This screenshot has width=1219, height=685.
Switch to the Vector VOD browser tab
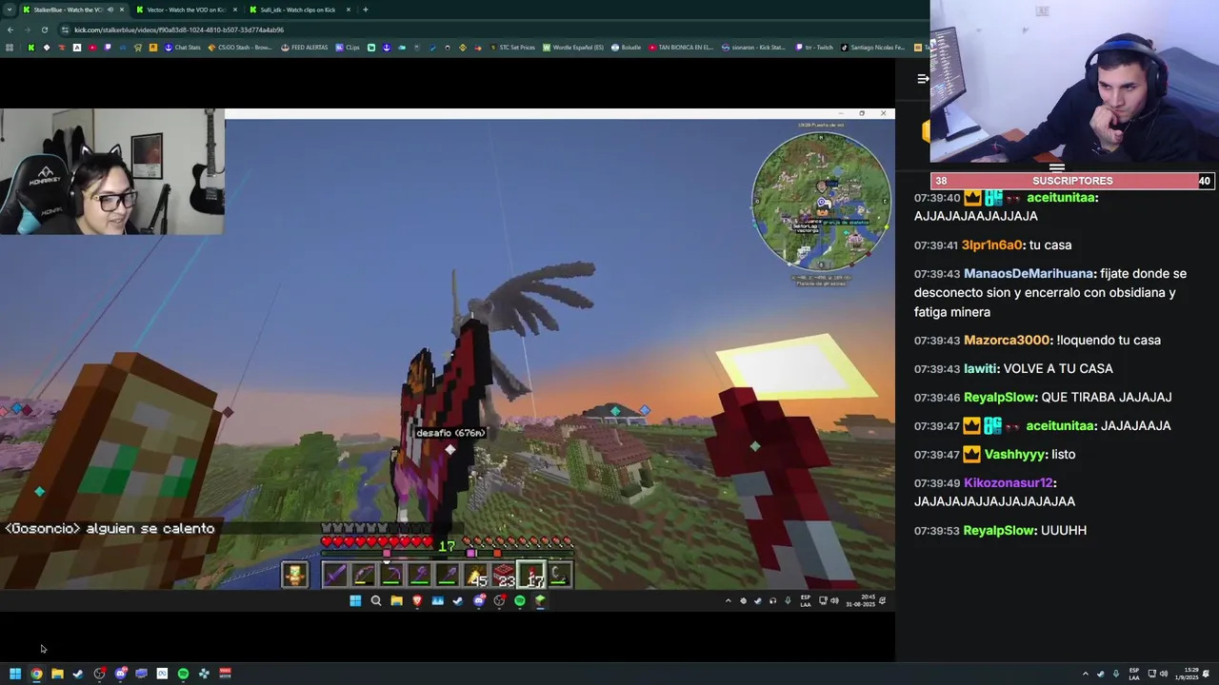tap(186, 10)
